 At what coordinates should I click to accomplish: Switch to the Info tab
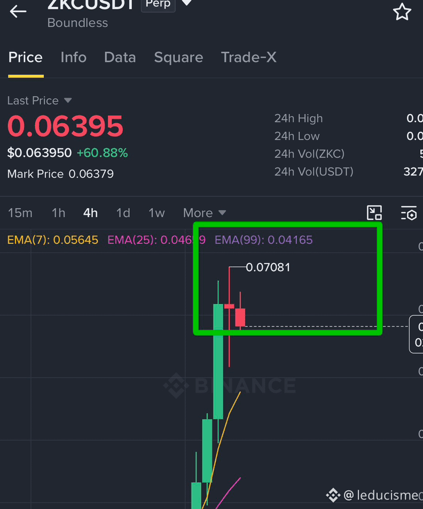point(73,58)
